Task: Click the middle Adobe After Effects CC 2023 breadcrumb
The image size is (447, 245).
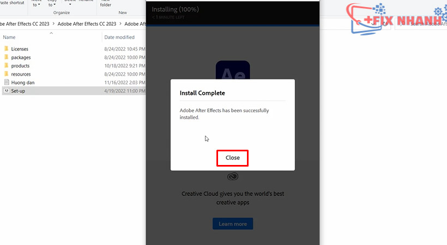Action: click(87, 24)
